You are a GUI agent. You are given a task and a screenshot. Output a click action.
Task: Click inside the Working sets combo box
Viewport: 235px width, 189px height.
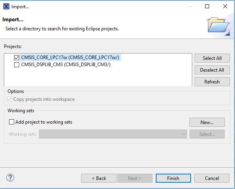pos(113,134)
